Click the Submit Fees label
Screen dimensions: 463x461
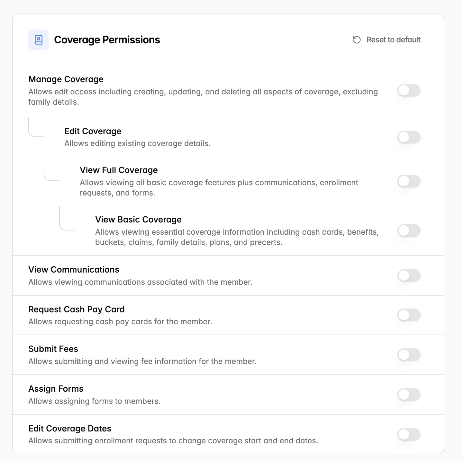(53, 349)
